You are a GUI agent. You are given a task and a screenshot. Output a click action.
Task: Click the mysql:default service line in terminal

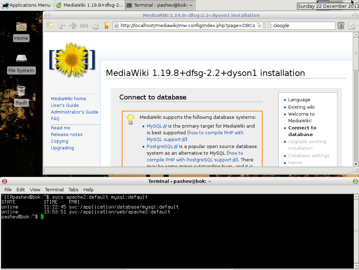click(90, 207)
